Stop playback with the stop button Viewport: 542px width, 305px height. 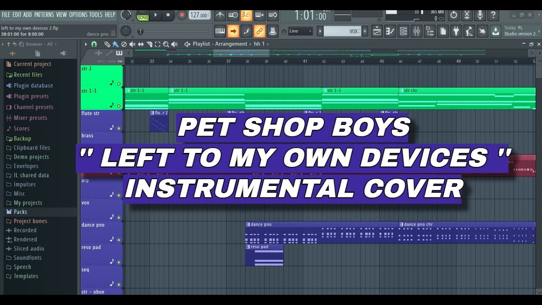(x=168, y=15)
